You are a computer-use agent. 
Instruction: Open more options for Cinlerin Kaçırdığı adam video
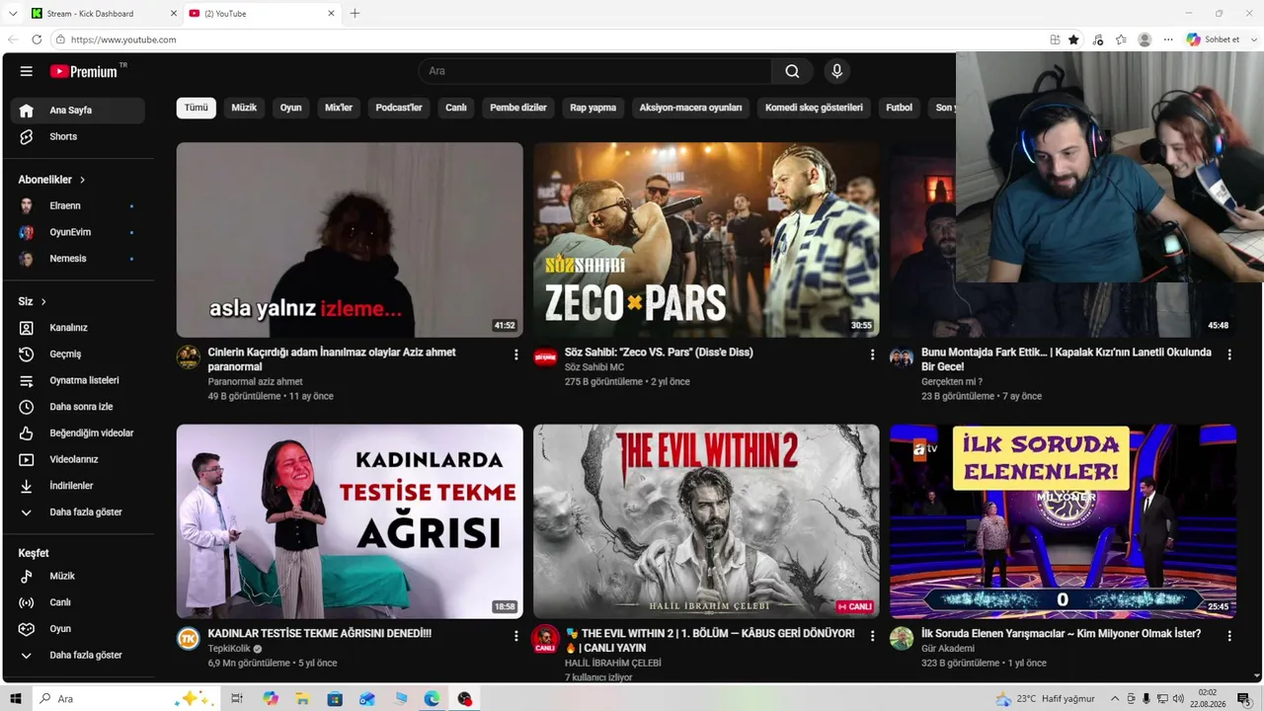click(515, 355)
